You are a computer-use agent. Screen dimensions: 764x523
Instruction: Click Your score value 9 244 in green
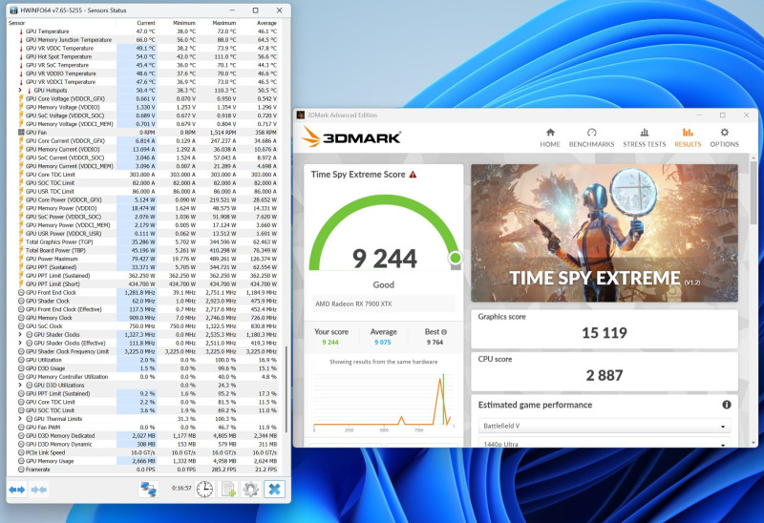click(330, 343)
